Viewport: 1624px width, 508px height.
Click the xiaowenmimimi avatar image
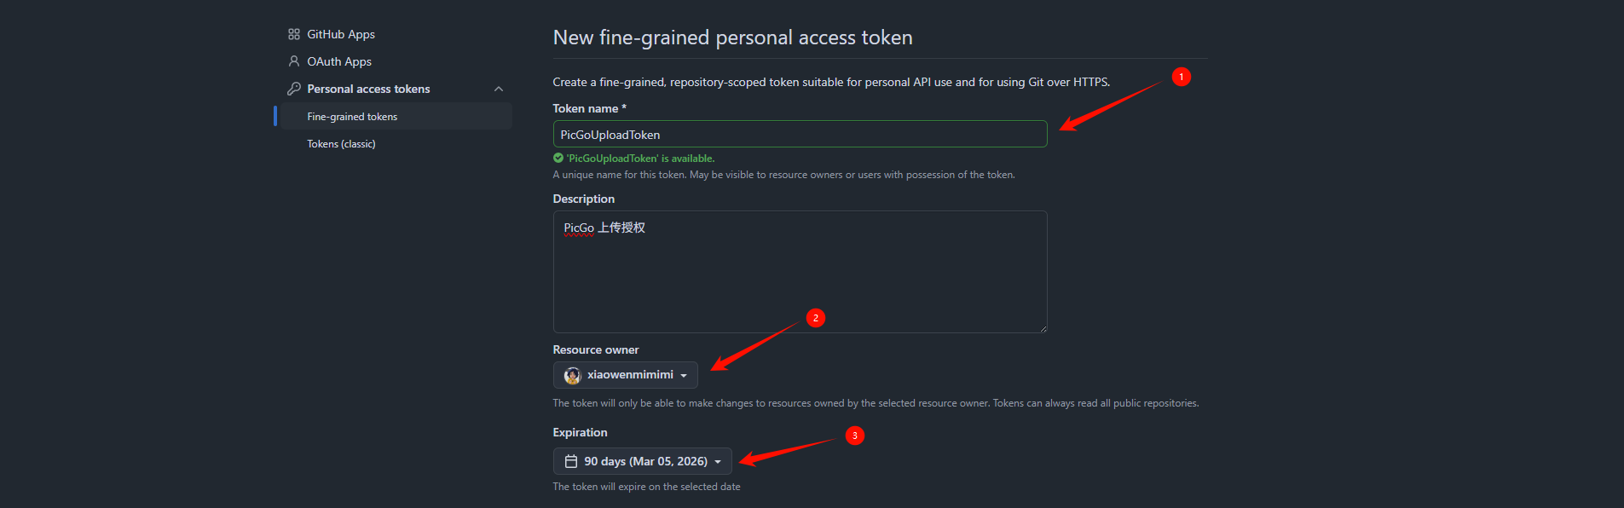point(573,375)
